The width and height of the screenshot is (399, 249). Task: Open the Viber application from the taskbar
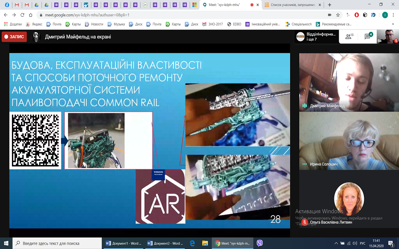259,243
